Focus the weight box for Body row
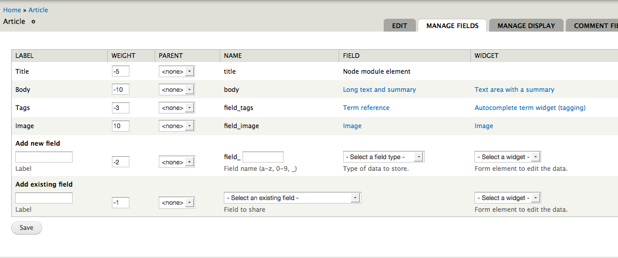The width and height of the screenshot is (618, 258). point(120,90)
